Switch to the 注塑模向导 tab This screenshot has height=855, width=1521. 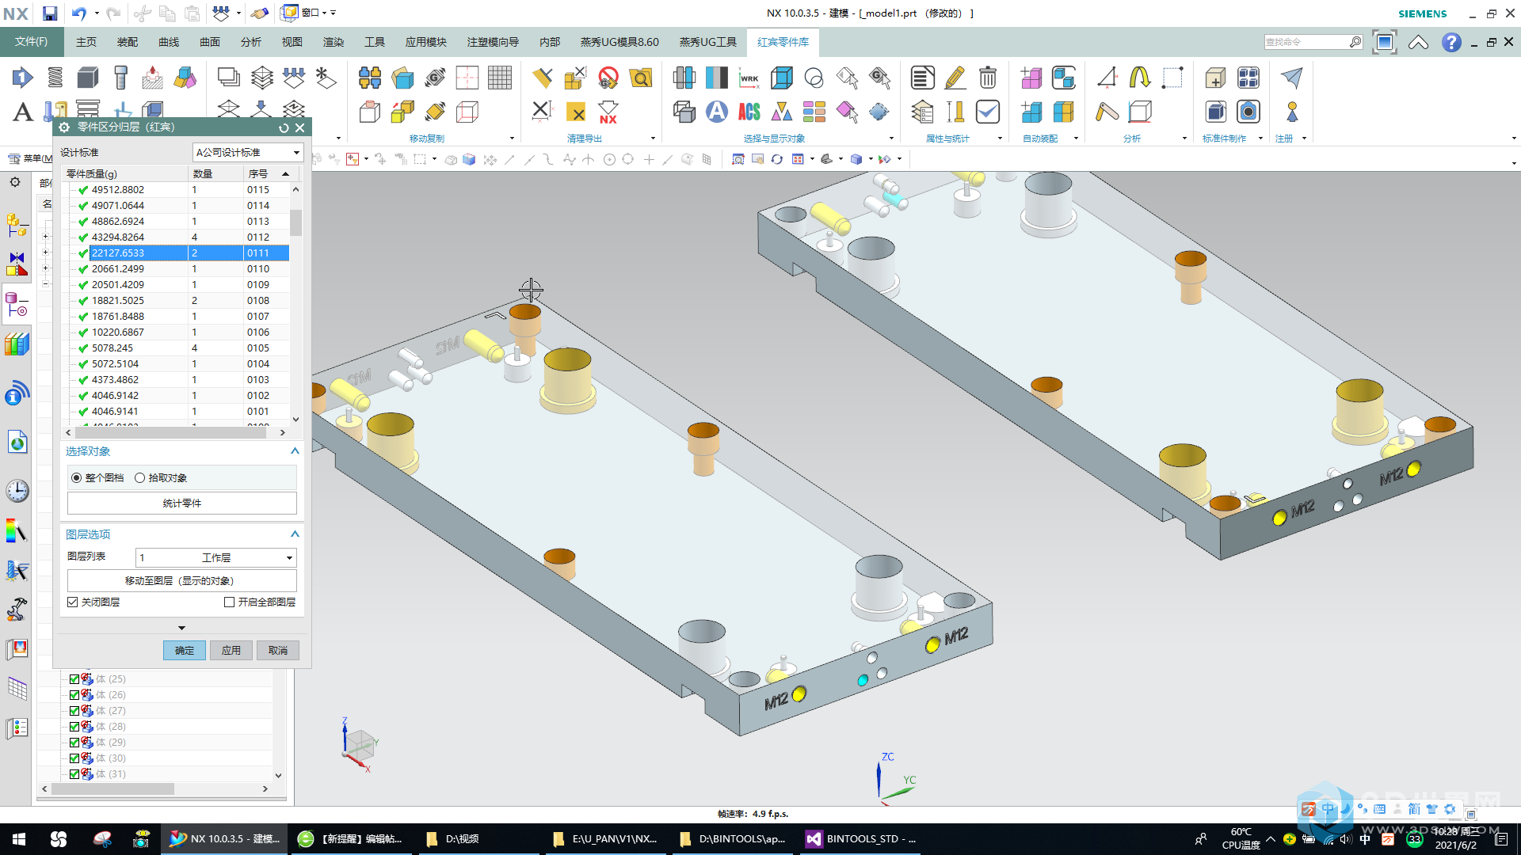click(x=493, y=42)
